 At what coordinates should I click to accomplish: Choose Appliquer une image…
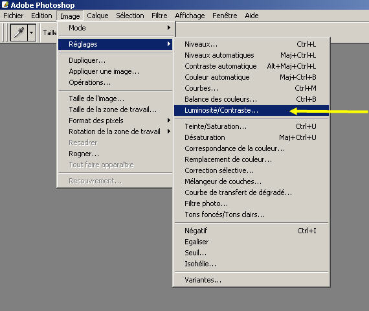115,71
